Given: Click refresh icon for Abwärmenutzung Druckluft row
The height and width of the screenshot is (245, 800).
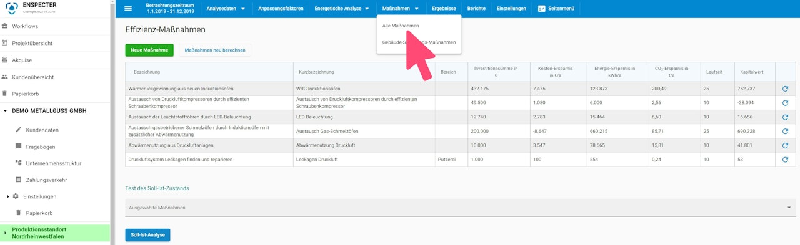Looking at the screenshot, I should click(x=785, y=145).
